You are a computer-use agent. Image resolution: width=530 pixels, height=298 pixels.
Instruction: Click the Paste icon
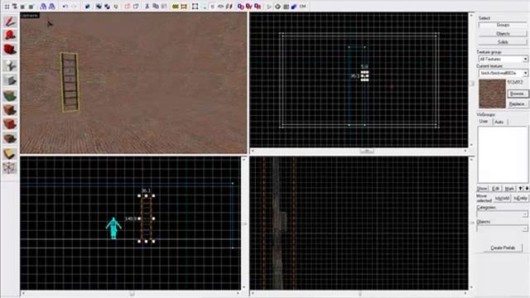pyautogui.click(x=164, y=6)
